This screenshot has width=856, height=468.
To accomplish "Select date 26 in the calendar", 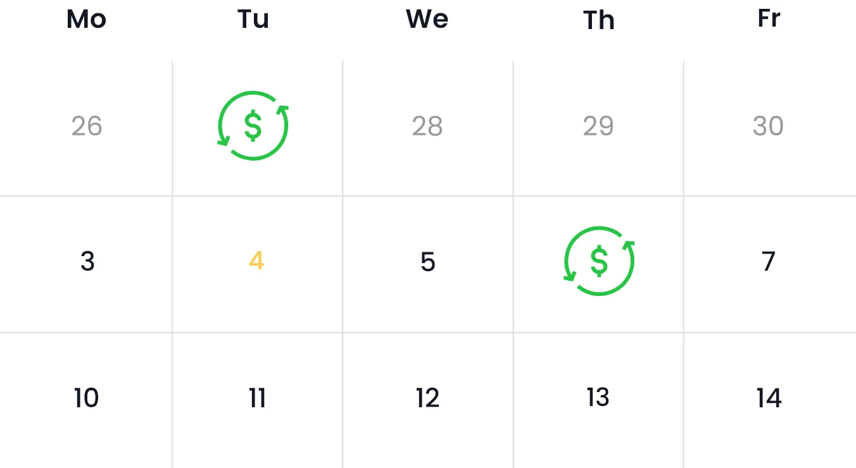I will (x=86, y=126).
